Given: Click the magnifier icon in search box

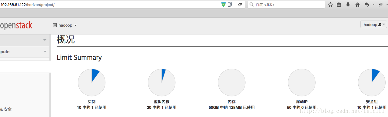Looking at the screenshot, I should 252,5.
